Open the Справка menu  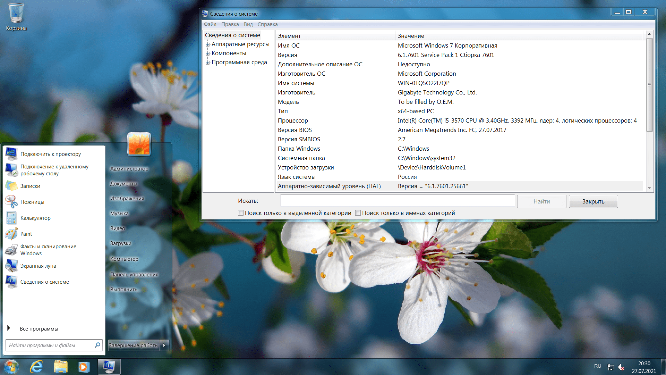pyautogui.click(x=267, y=24)
